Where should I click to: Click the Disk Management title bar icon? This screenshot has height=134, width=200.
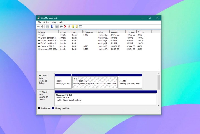coord(39,18)
